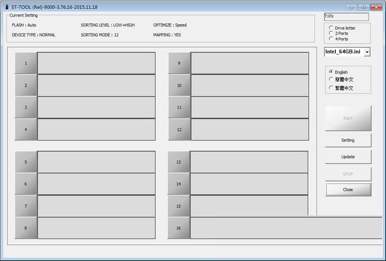Select English language option
Image resolution: width=386 pixels, height=261 pixels.
click(331, 72)
